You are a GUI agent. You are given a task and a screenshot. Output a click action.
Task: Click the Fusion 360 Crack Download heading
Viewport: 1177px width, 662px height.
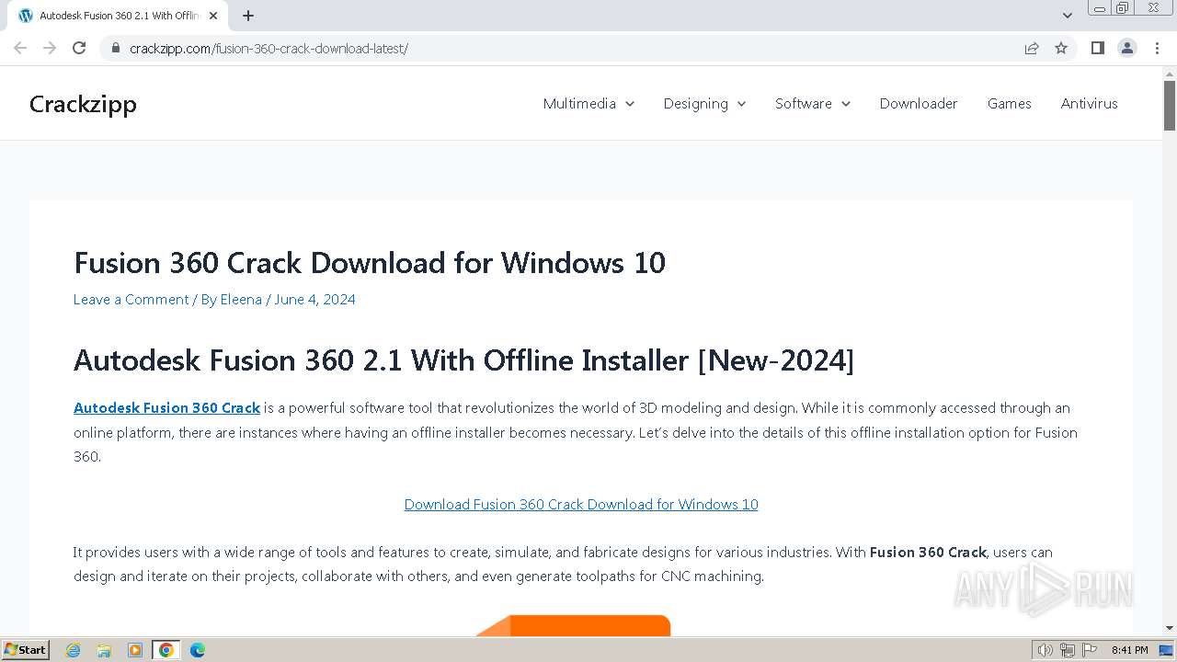(x=370, y=263)
